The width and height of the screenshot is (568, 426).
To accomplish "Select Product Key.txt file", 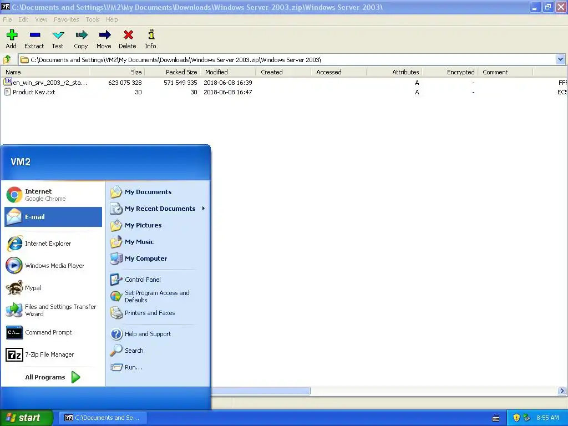I will pos(30,92).
